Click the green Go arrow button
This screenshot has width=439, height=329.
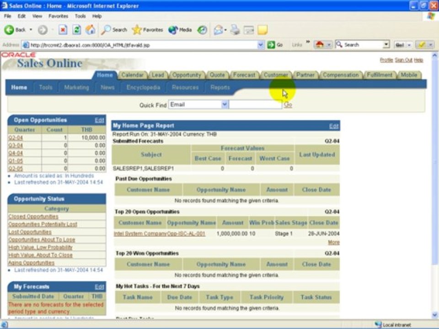[x=271, y=45]
